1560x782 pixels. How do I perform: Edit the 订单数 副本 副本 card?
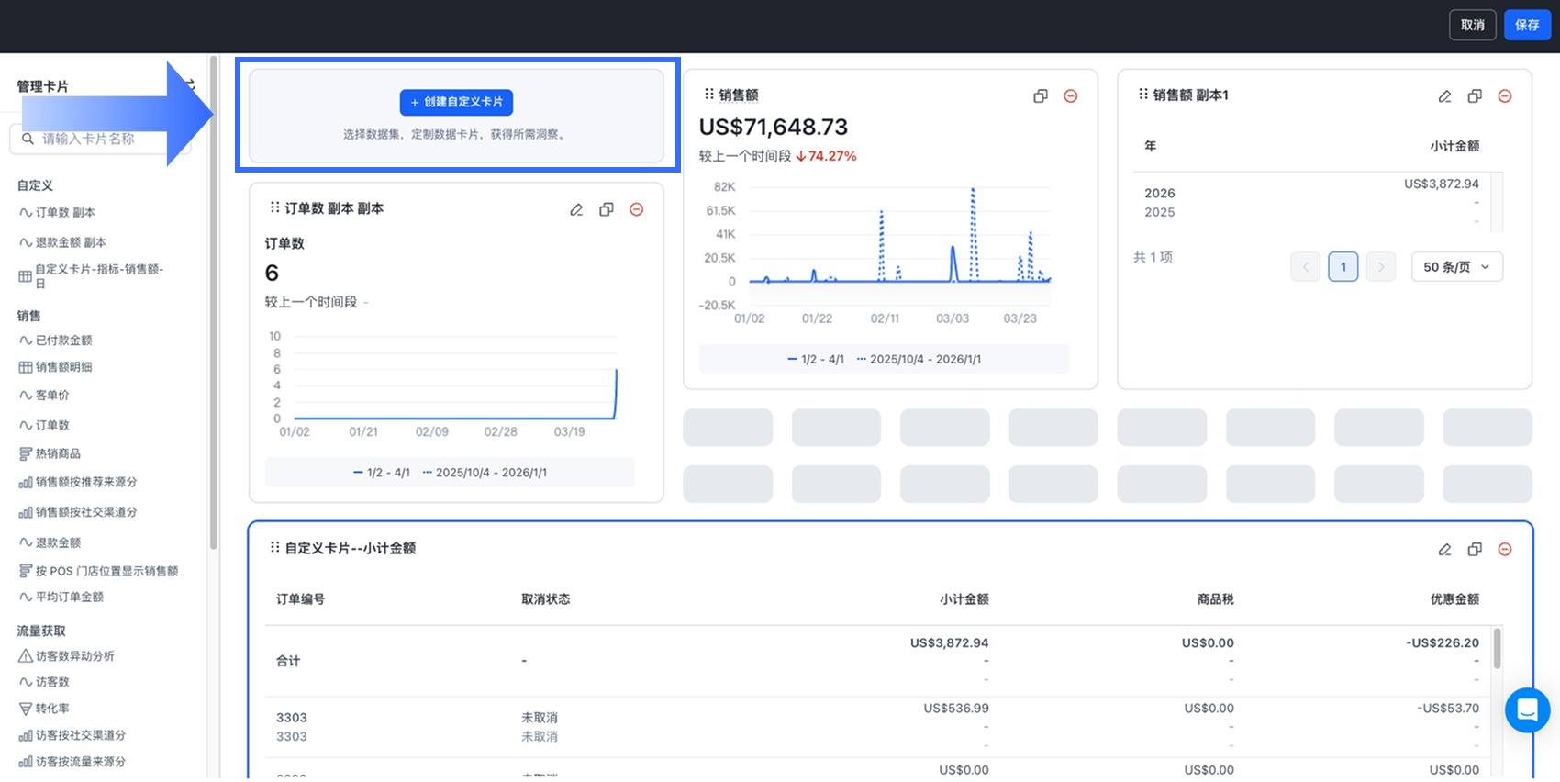point(576,210)
